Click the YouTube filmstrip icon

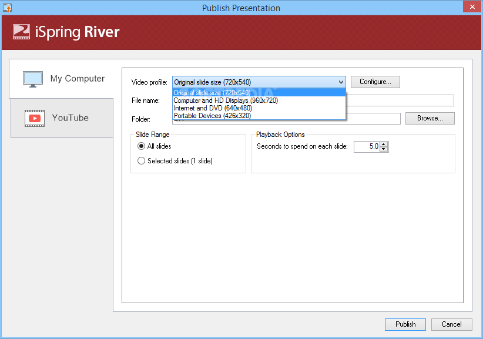tap(35, 118)
